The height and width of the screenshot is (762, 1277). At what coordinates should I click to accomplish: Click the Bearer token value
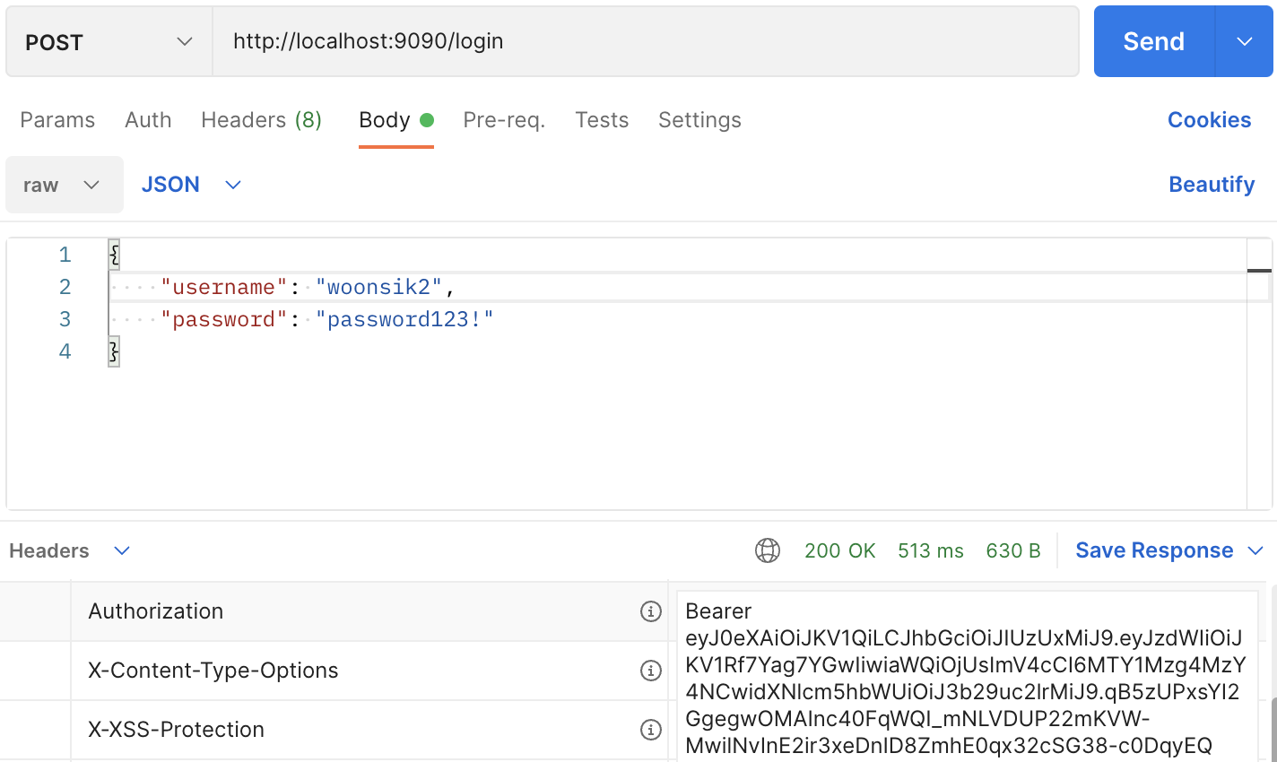(x=965, y=678)
